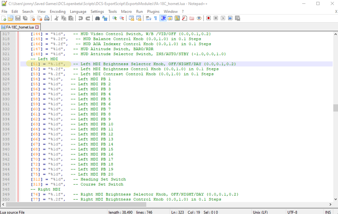Enable file monitoring with the eye icon
The height and width of the screenshot is (214, 338).
click(x=199, y=18)
